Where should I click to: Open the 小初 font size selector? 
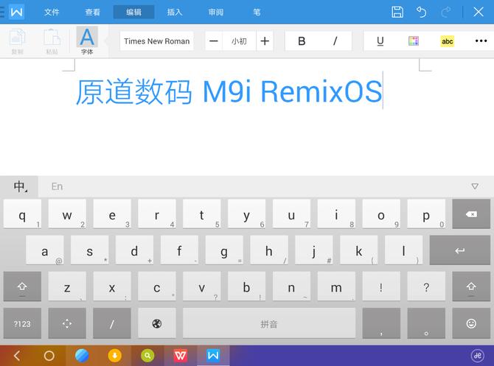click(239, 41)
